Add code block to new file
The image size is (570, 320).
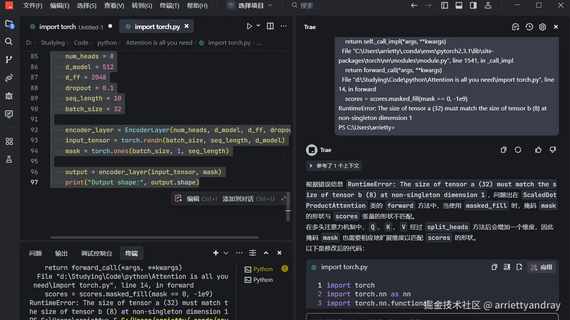point(519,267)
